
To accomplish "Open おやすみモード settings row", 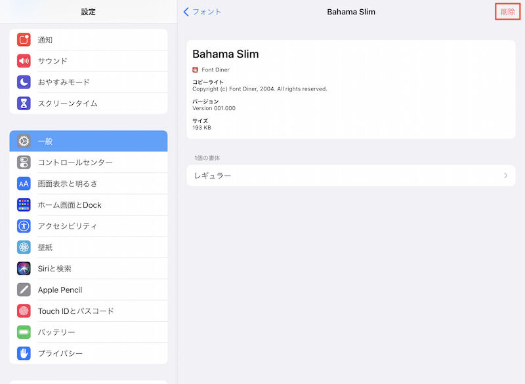I will pyautogui.click(x=89, y=82).
